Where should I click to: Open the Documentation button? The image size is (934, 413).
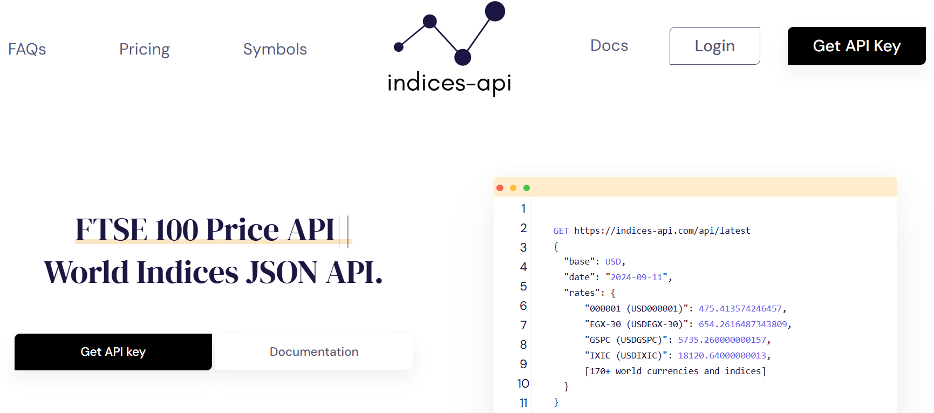pyautogui.click(x=314, y=352)
